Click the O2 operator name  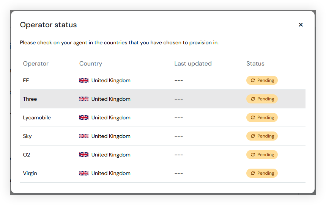pyautogui.click(x=27, y=155)
